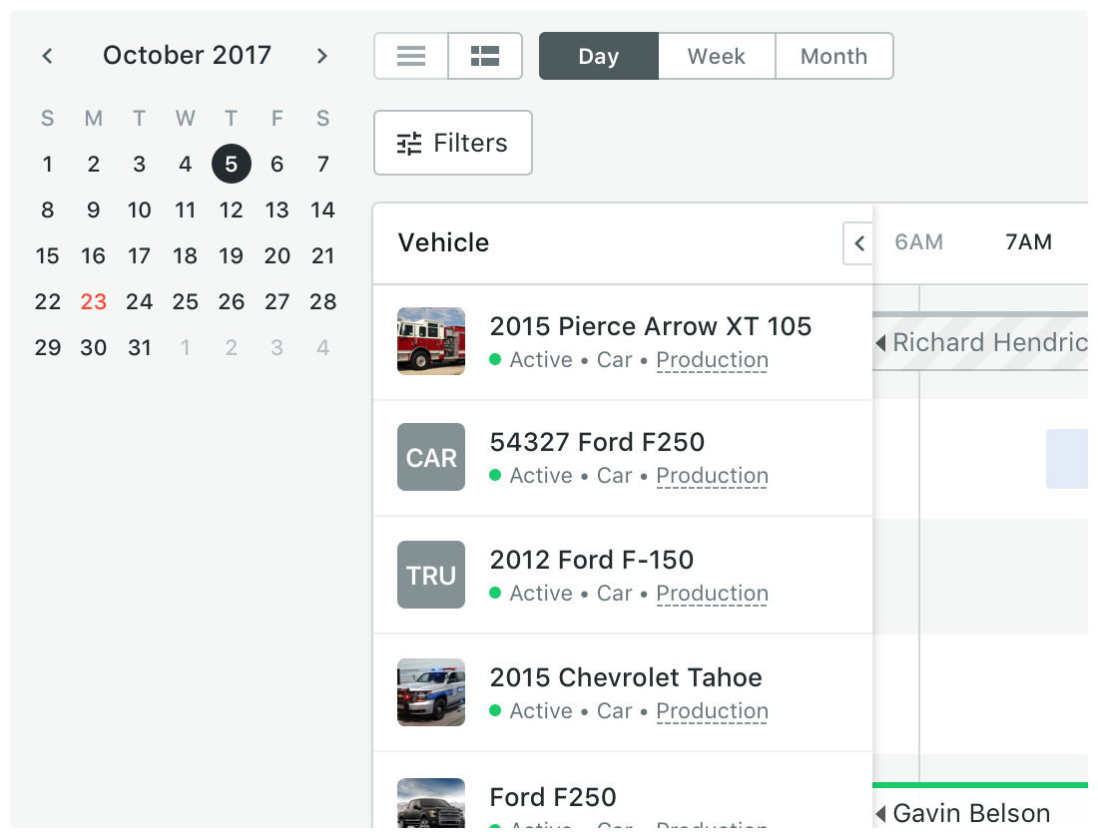Open Production link under 54327 Ford F250

712,476
